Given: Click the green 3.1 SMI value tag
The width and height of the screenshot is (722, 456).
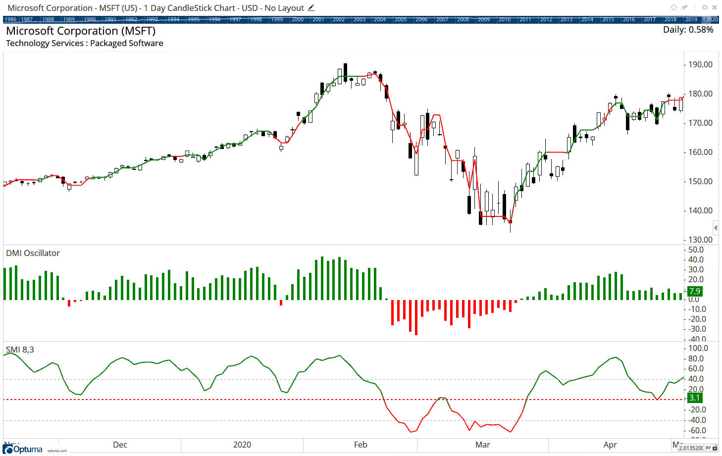Looking at the screenshot, I should pos(694,398).
